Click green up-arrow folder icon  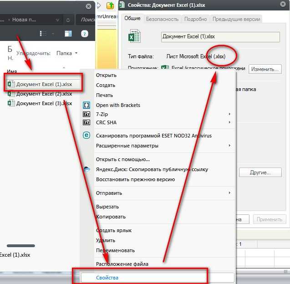coord(110,5)
